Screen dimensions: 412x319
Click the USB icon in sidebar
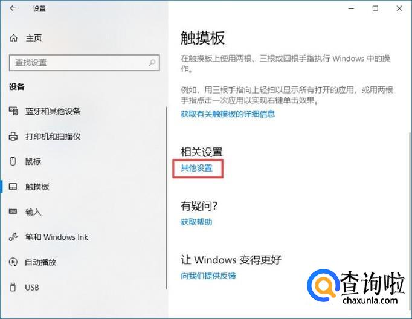point(13,287)
